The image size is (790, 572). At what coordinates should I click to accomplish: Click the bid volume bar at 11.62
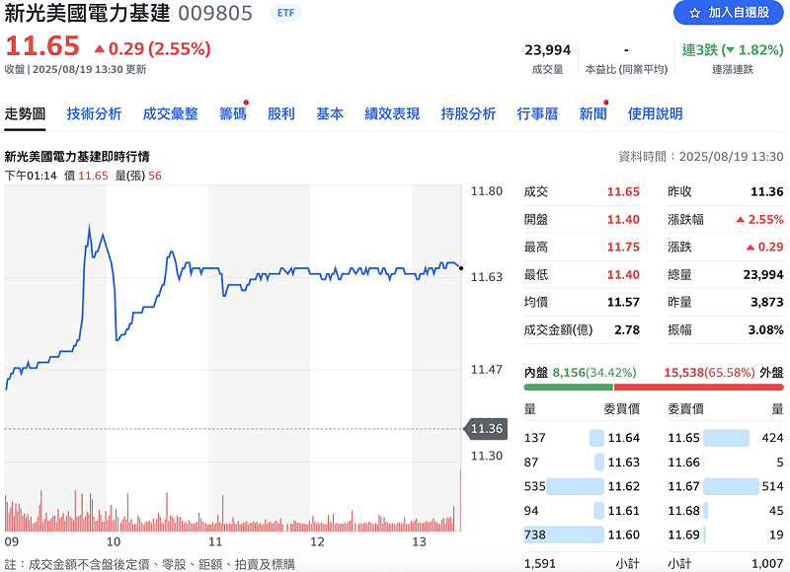[575, 486]
